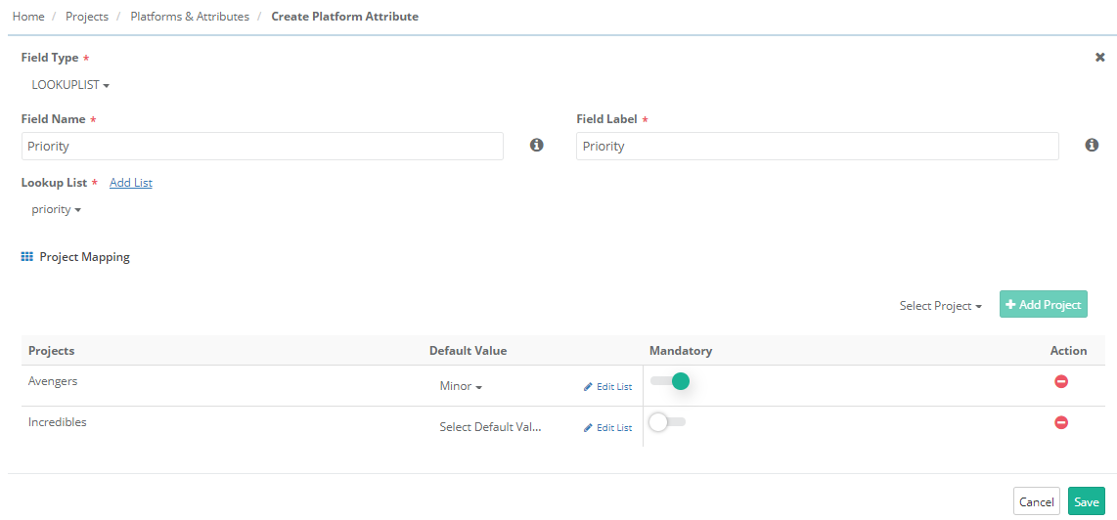Click into the Field Name input

pos(262,147)
